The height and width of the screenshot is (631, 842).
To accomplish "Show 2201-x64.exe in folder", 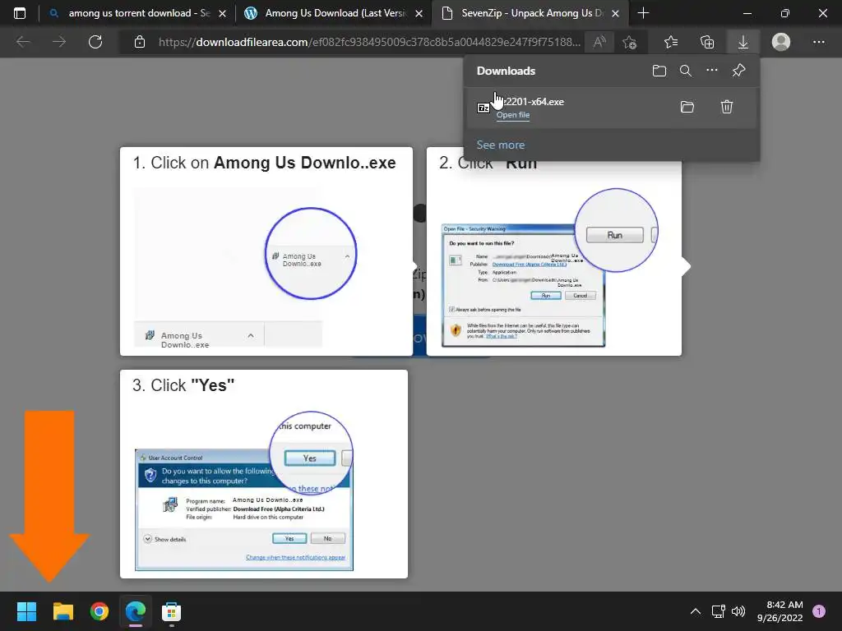I will 687,107.
